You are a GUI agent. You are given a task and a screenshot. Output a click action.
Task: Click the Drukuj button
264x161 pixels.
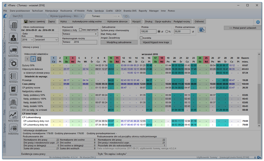click(149, 21)
